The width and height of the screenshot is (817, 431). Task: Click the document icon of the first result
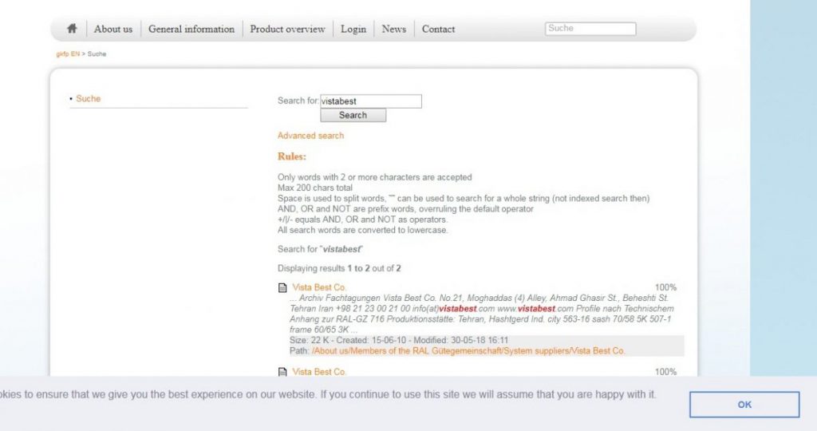pyautogui.click(x=282, y=287)
